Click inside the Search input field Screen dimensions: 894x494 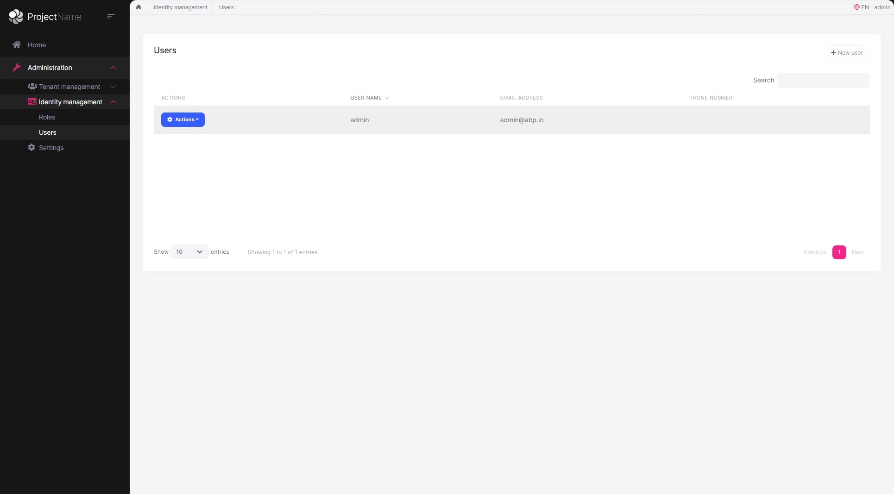tap(823, 80)
